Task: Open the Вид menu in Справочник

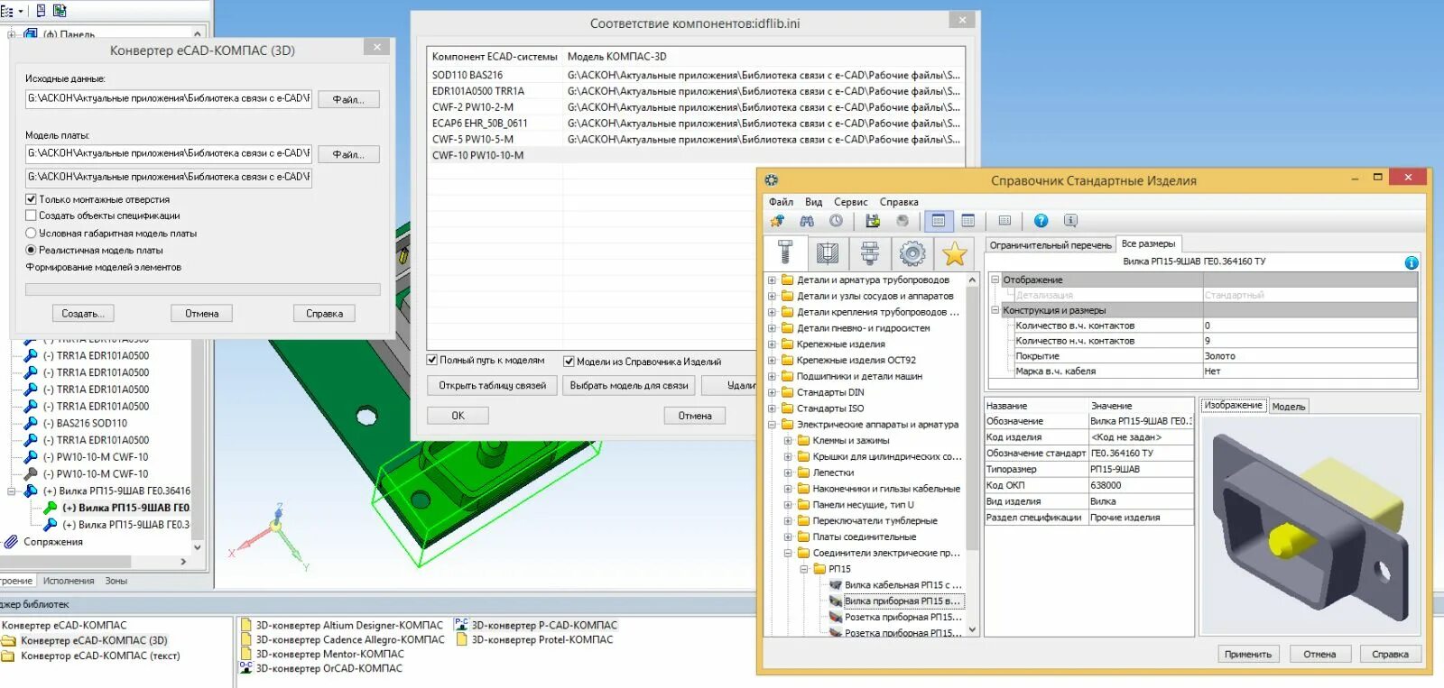Action: coord(813,202)
